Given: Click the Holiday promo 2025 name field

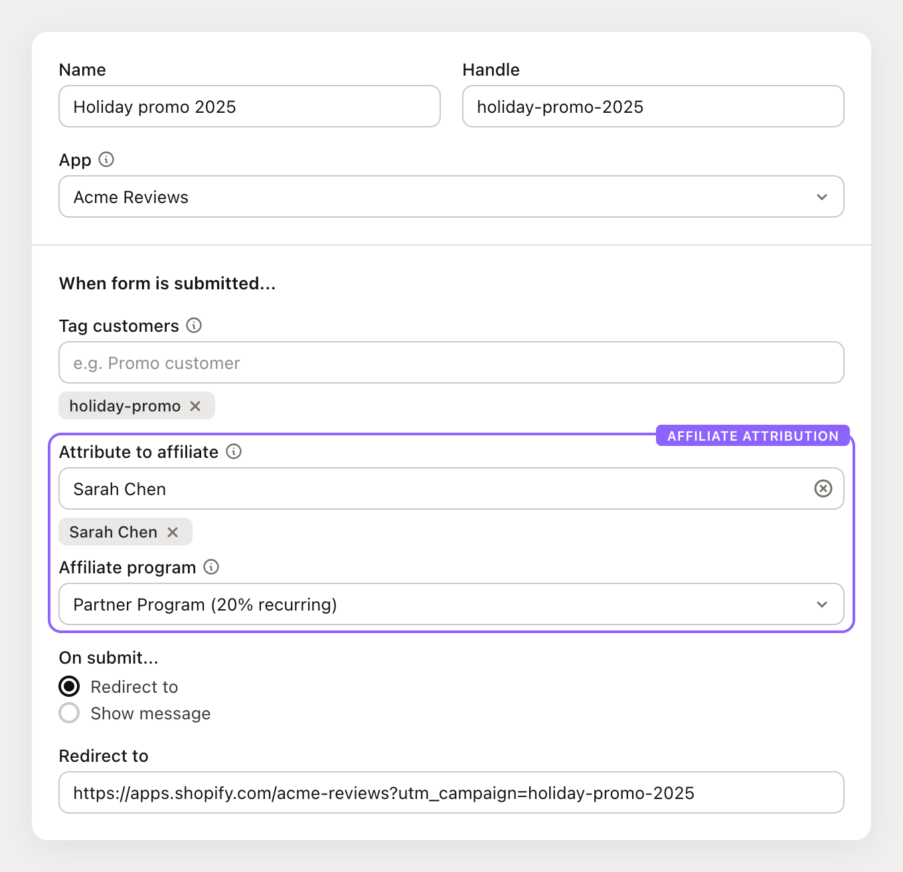Looking at the screenshot, I should tap(249, 106).
